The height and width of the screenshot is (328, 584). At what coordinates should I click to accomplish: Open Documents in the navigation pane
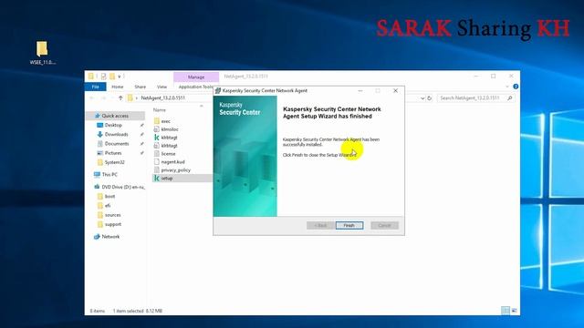(117, 144)
